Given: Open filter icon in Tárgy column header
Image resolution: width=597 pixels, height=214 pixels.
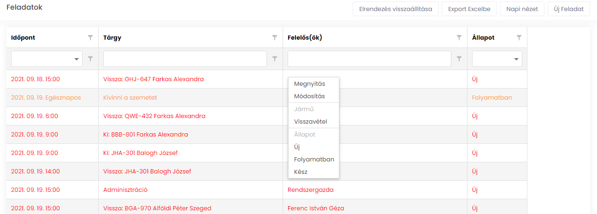Looking at the screenshot, I should (x=275, y=38).
